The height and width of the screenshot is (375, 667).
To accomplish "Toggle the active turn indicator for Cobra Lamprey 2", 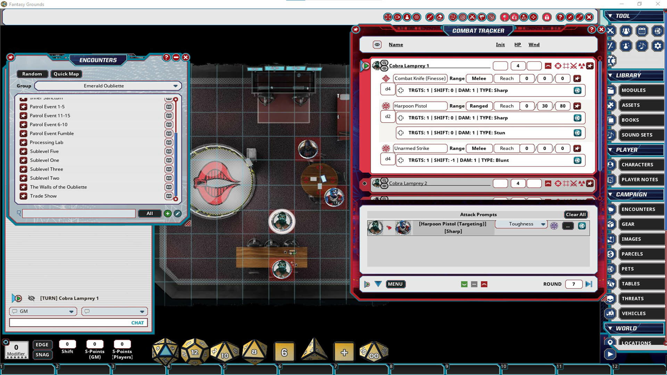I will click(365, 183).
